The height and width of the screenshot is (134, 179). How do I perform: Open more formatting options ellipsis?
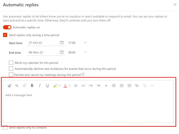point(152,86)
